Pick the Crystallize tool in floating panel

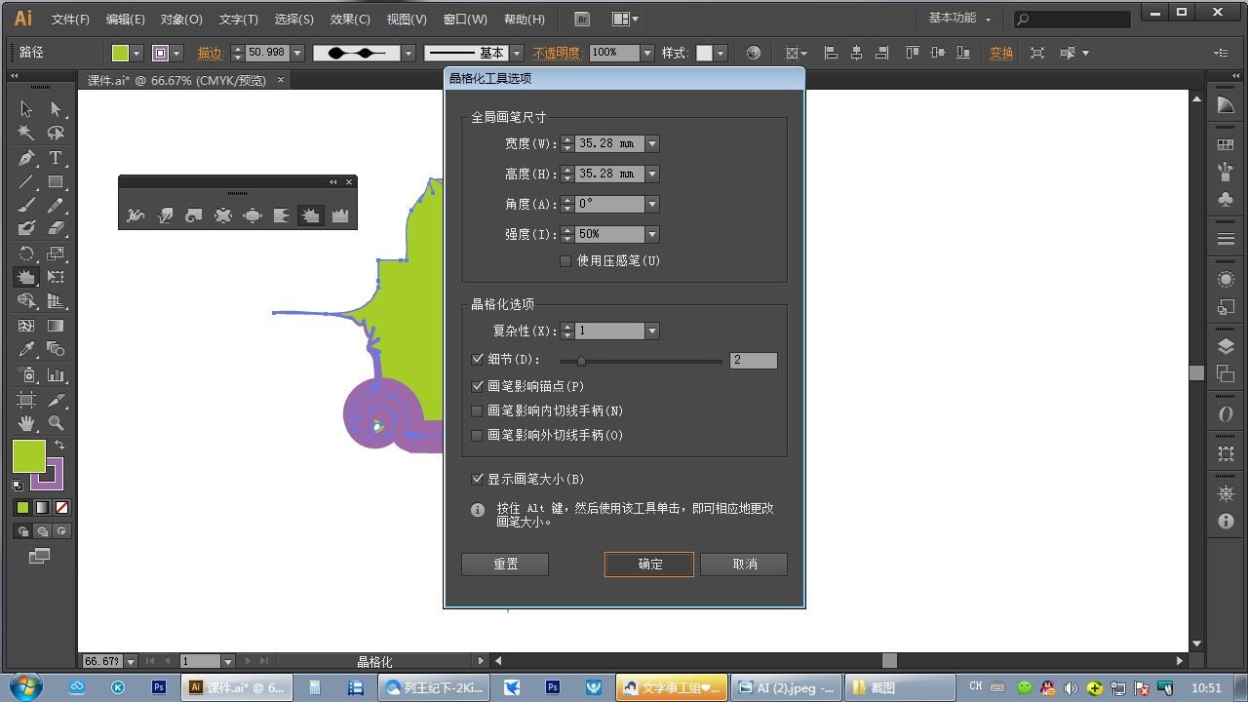click(x=311, y=215)
